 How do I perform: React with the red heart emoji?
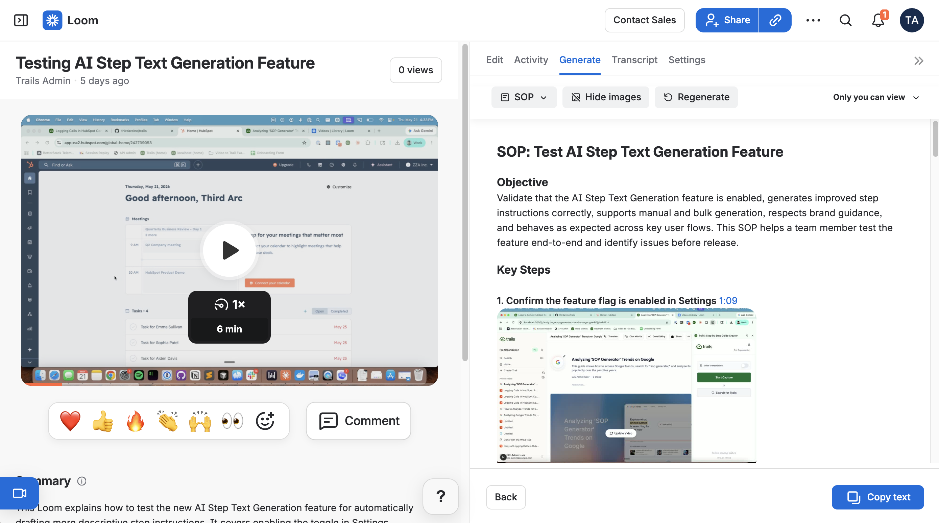pos(70,421)
